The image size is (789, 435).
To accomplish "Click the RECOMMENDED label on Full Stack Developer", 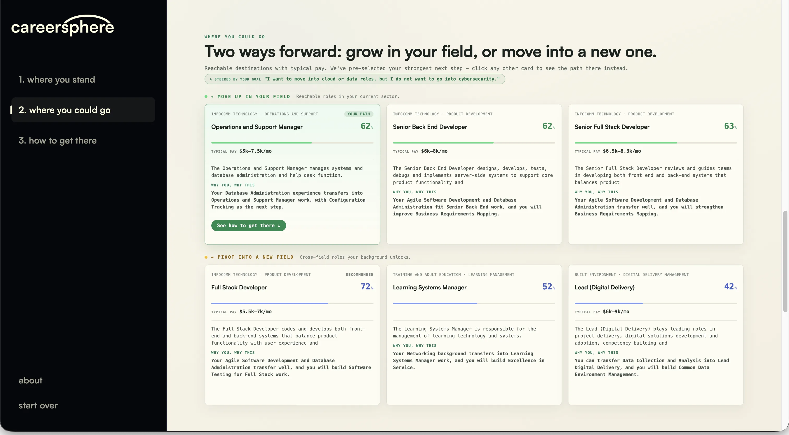I will pos(359,275).
